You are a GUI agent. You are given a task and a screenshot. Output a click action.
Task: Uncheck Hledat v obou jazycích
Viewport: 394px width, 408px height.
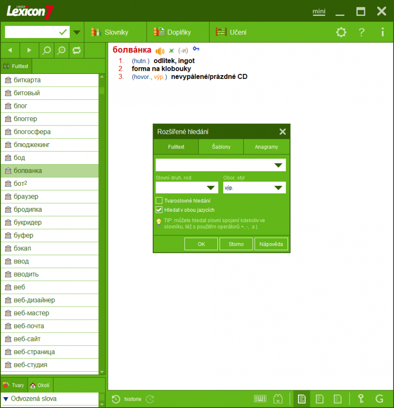[159, 210]
